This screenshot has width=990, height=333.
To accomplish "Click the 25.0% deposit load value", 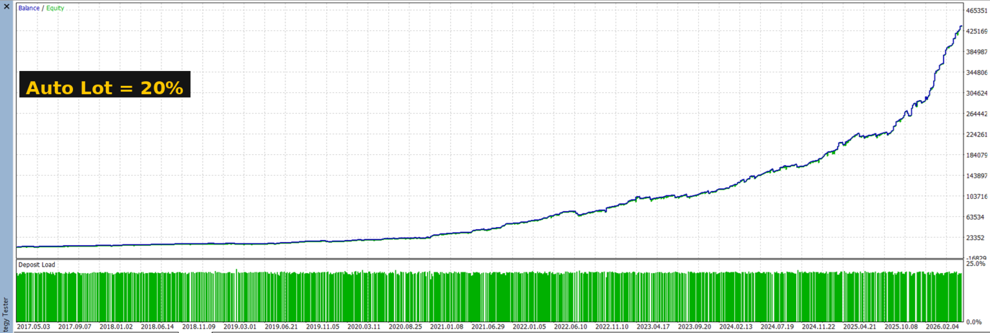I will [975, 264].
